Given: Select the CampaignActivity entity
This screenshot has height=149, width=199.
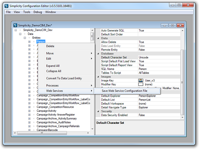Looking at the screenshot, I should pos(46,111).
